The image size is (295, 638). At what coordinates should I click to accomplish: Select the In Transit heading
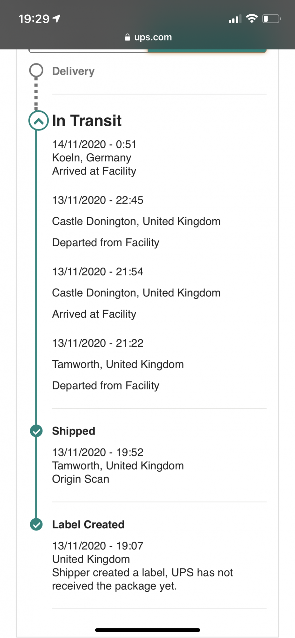click(x=87, y=121)
